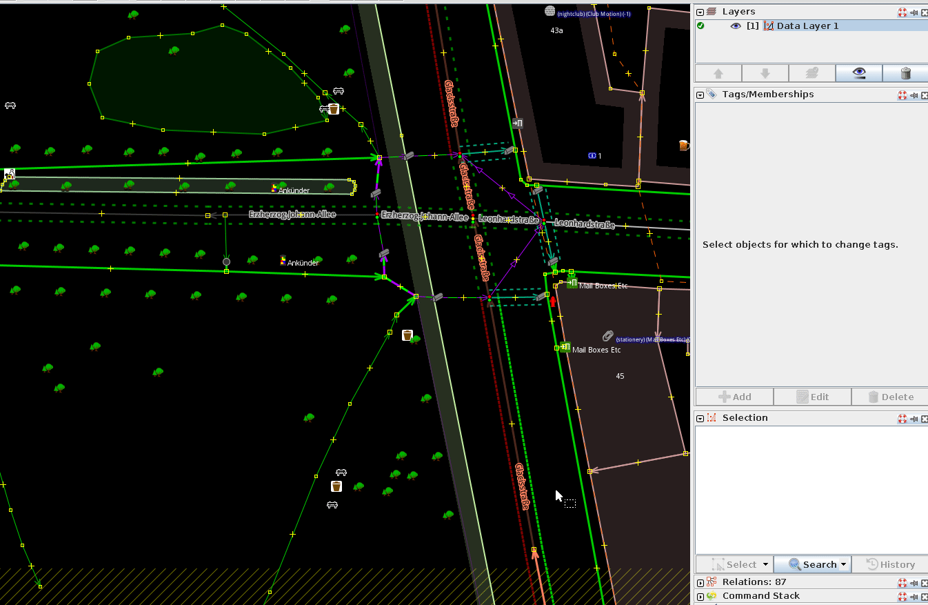
Task: Click the pin icon on the Selection panel
Action: click(x=913, y=418)
